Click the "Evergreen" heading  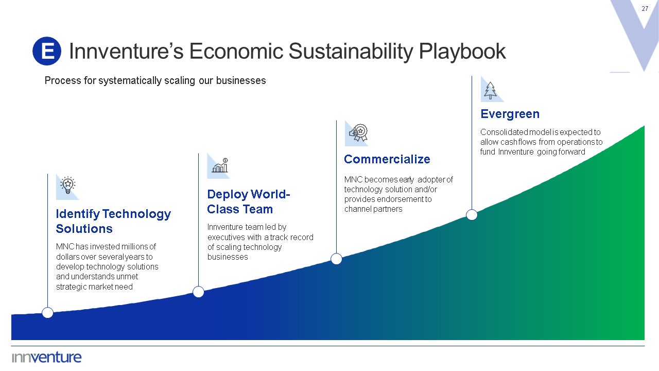(x=510, y=114)
